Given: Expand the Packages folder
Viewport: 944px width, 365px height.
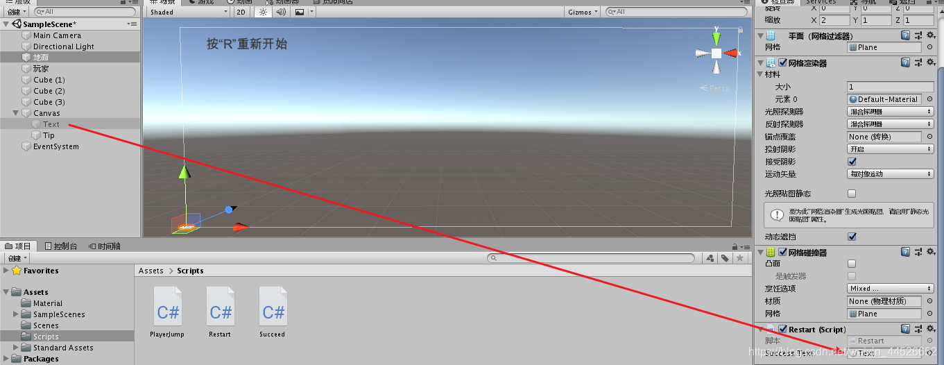Looking at the screenshot, I should (x=6, y=359).
